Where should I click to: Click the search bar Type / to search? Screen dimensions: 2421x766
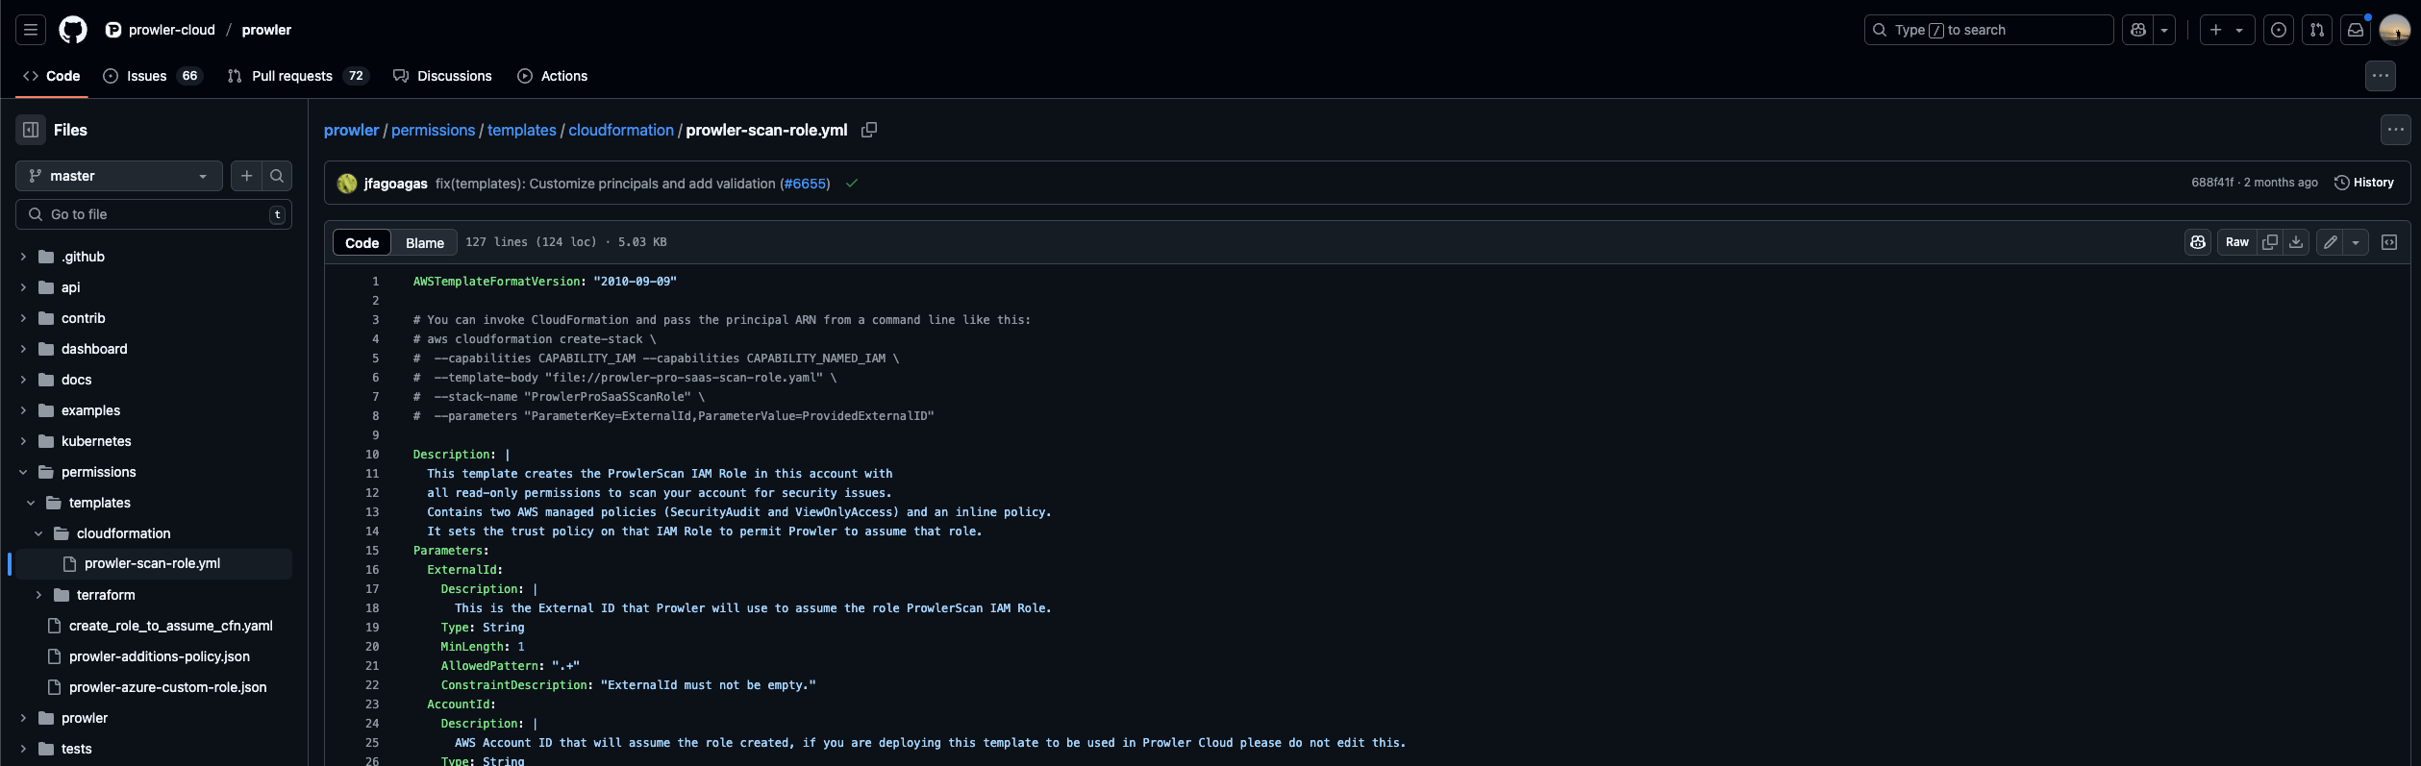1988,30
